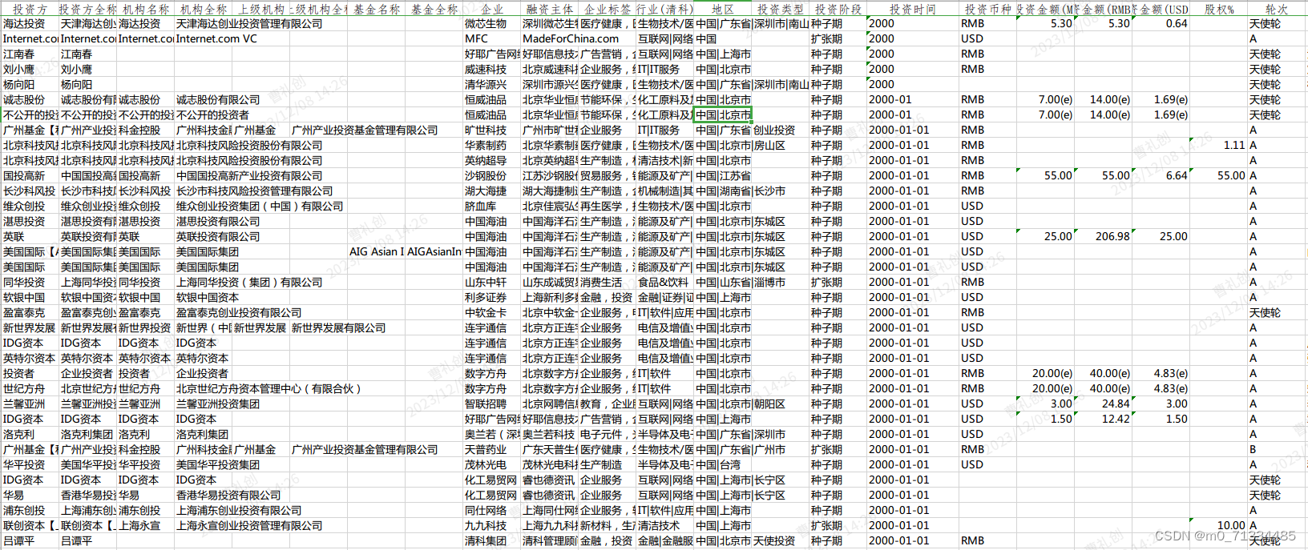The image size is (1308, 550).
Task: Select the 英联投资有限公司 full-name cell
Action: 218,237
